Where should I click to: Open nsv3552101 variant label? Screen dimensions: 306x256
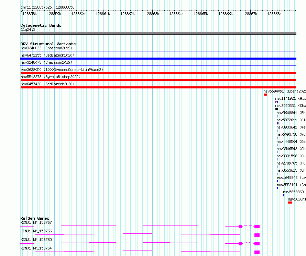pyautogui.click(x=291, y=185)
